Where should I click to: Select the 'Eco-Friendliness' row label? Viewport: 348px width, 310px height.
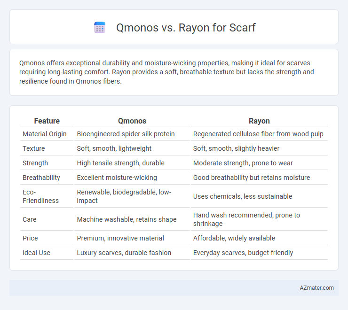click(x=40, y=196)
